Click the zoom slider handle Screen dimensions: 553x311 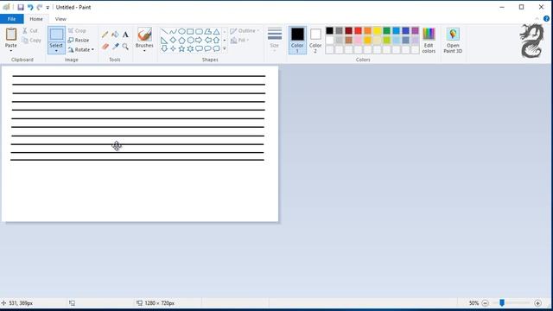click(x=502, y=303)
